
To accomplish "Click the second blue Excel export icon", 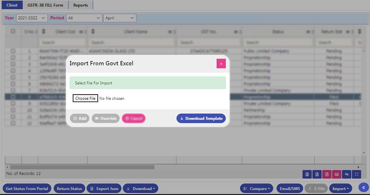I will pyautogui.click(x=317, y=174).
